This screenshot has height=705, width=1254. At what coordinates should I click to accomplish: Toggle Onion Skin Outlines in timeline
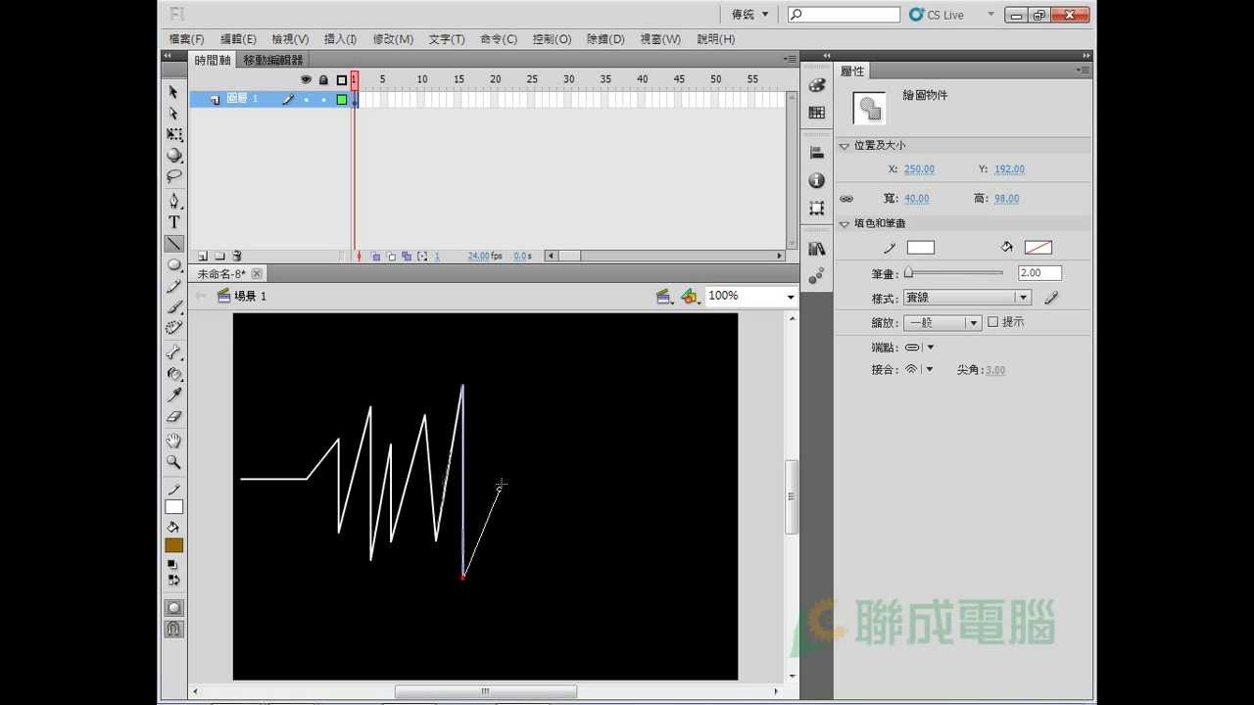pyautogui.click(x=391, y=256)
